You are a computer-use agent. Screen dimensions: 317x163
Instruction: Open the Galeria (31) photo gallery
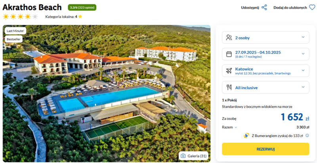[x=193, y=156]
